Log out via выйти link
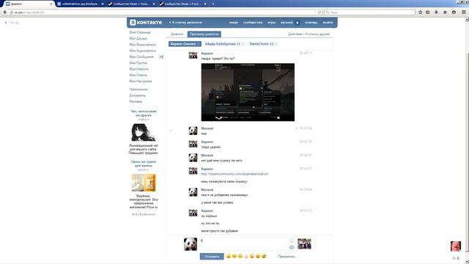The image size is (469, 264). (x=328, y=23)
